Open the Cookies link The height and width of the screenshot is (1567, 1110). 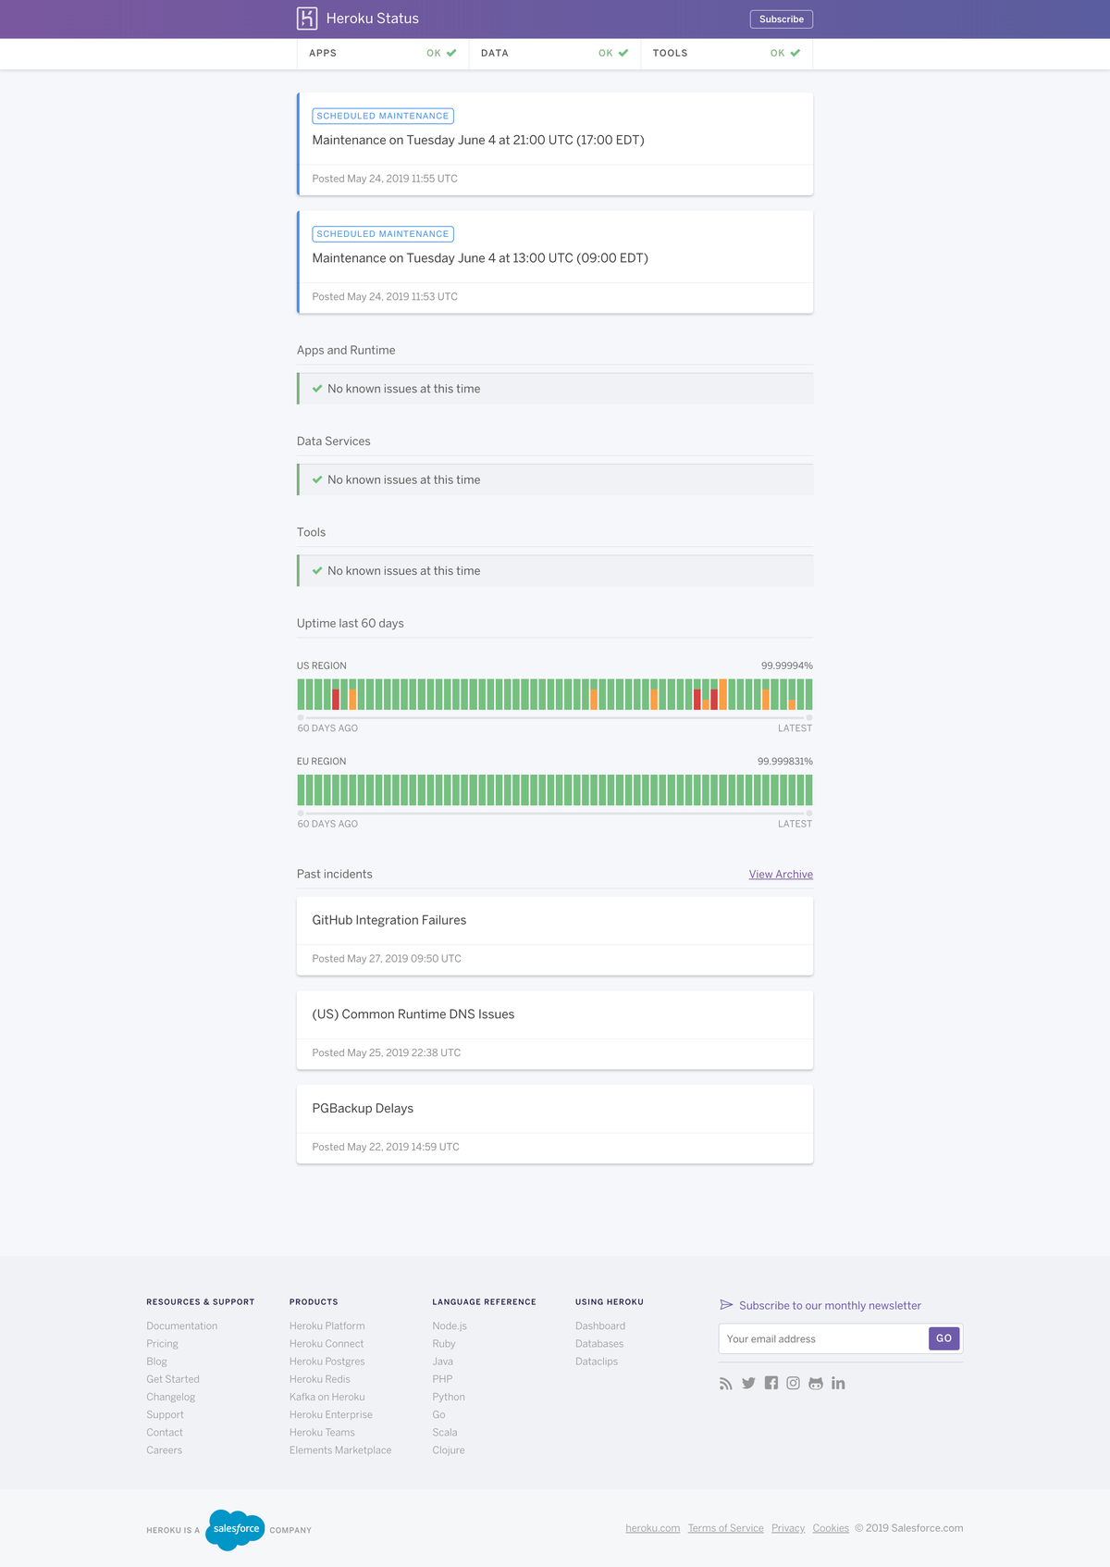(831, 1528)
